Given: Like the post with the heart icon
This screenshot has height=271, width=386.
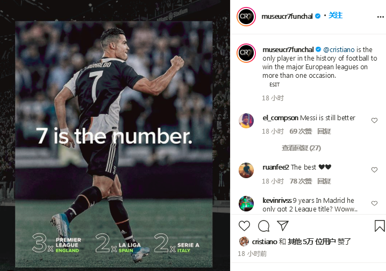Looking at the screenshot, I should coord(244,226).
